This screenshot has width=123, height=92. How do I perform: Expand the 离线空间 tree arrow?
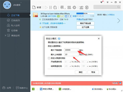pyautogui.click(x=5, y=35)
